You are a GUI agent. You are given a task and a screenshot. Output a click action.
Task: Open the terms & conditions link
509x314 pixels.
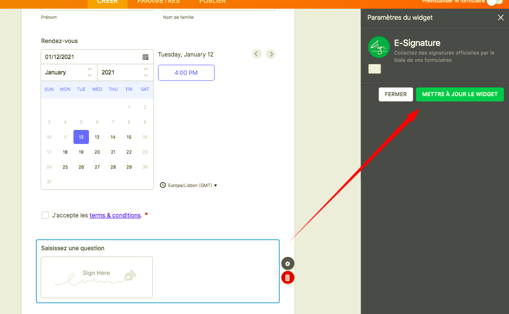click(115, 215)
